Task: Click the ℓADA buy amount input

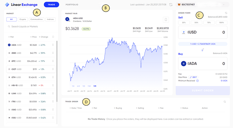Action: pos(203,64)
